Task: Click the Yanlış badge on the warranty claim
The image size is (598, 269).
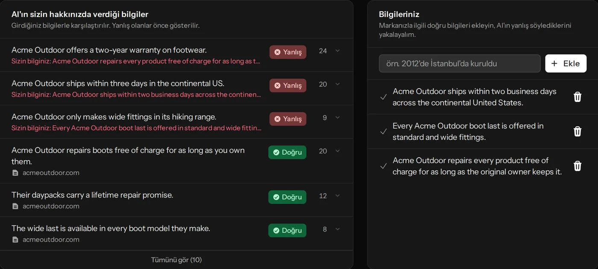Action: point(288,52)
